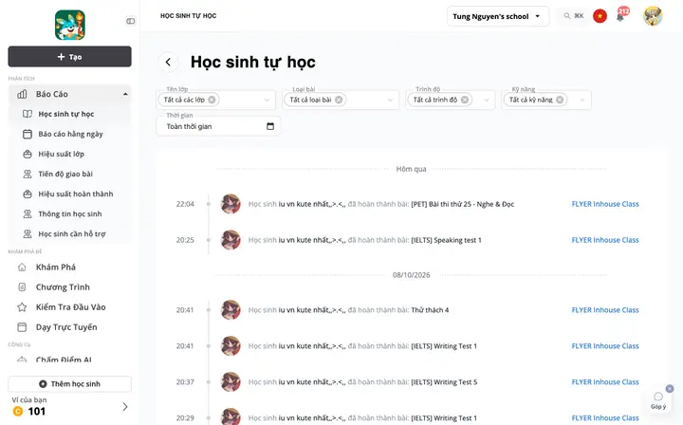Click Học sinh cần hỗ trợ people icon

click(x=27, y=234)
